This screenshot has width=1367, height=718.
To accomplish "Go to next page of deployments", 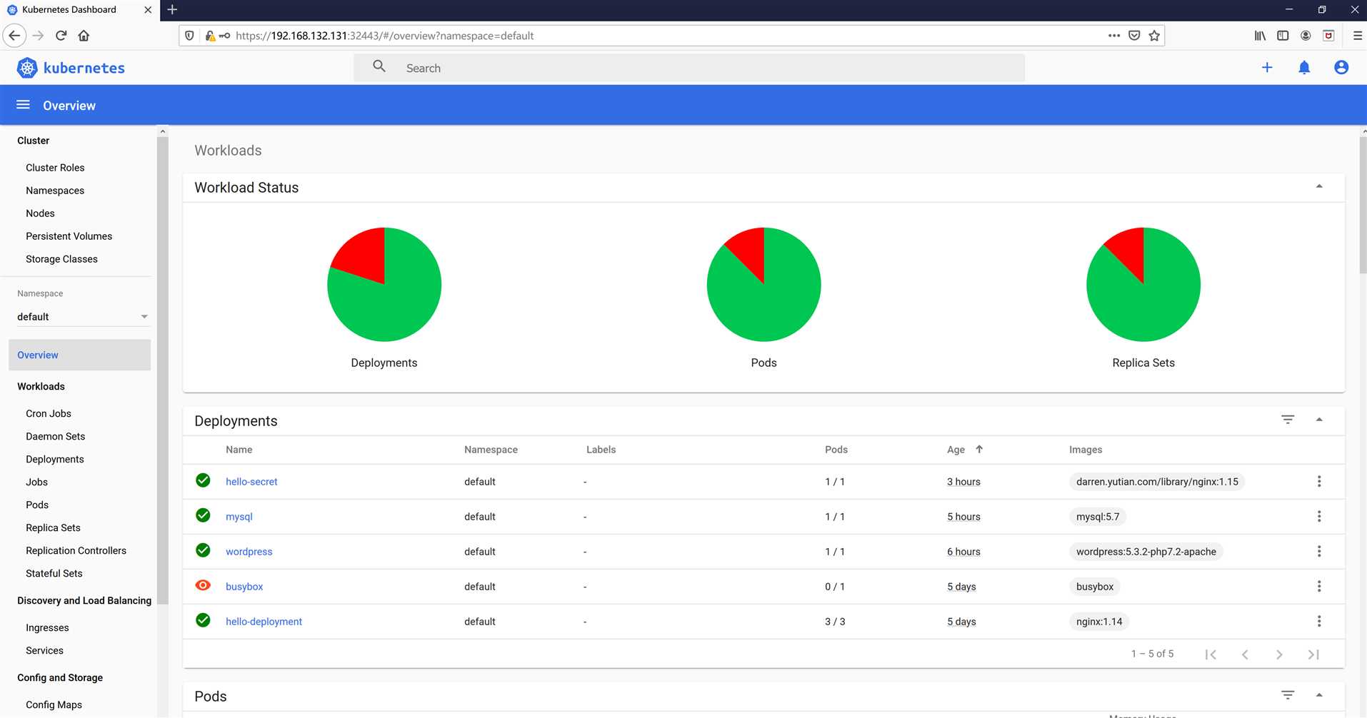I will [1279, 654].
